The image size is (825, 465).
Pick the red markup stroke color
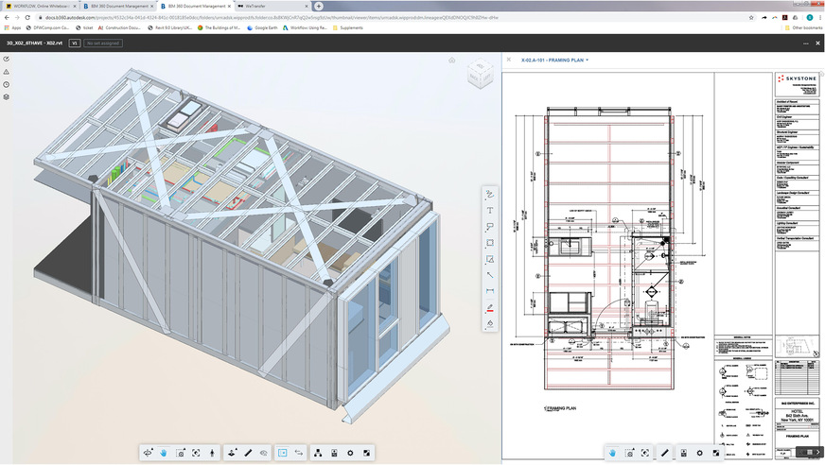[490, 307]
